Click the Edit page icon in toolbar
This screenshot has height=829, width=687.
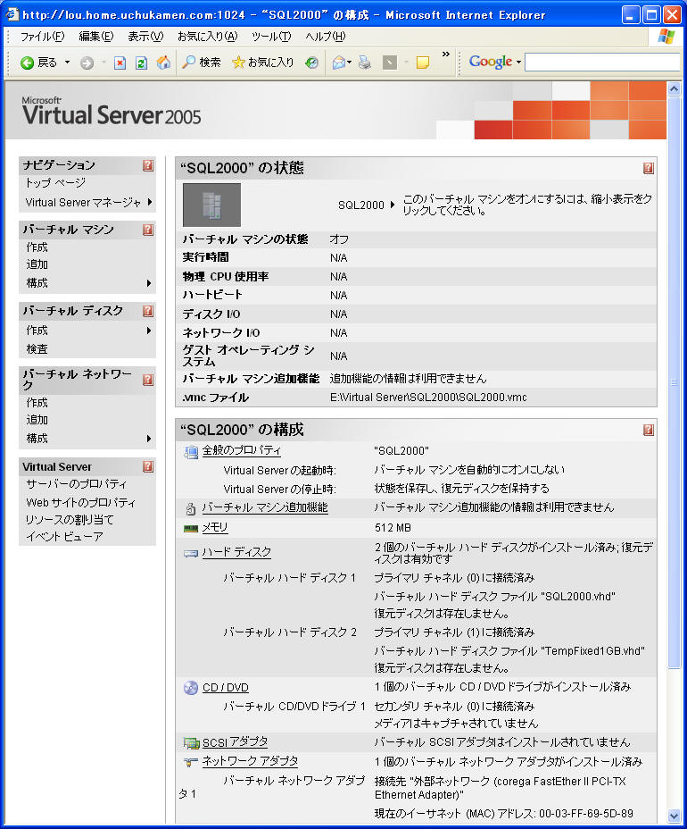[x=390, y=63]
